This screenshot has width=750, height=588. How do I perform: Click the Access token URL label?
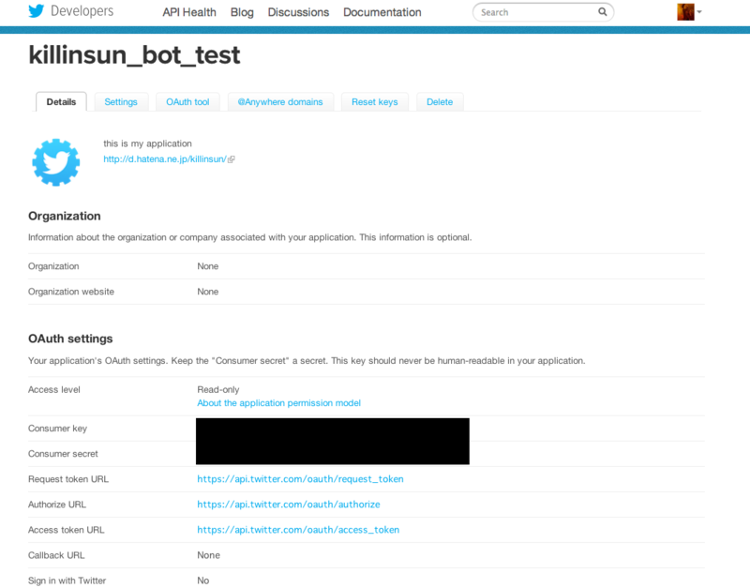66,530
